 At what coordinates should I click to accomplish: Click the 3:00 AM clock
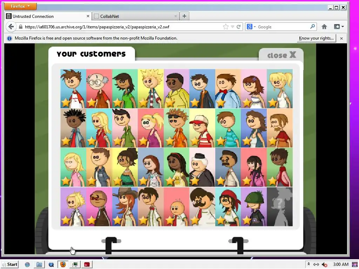click(341, 264)
